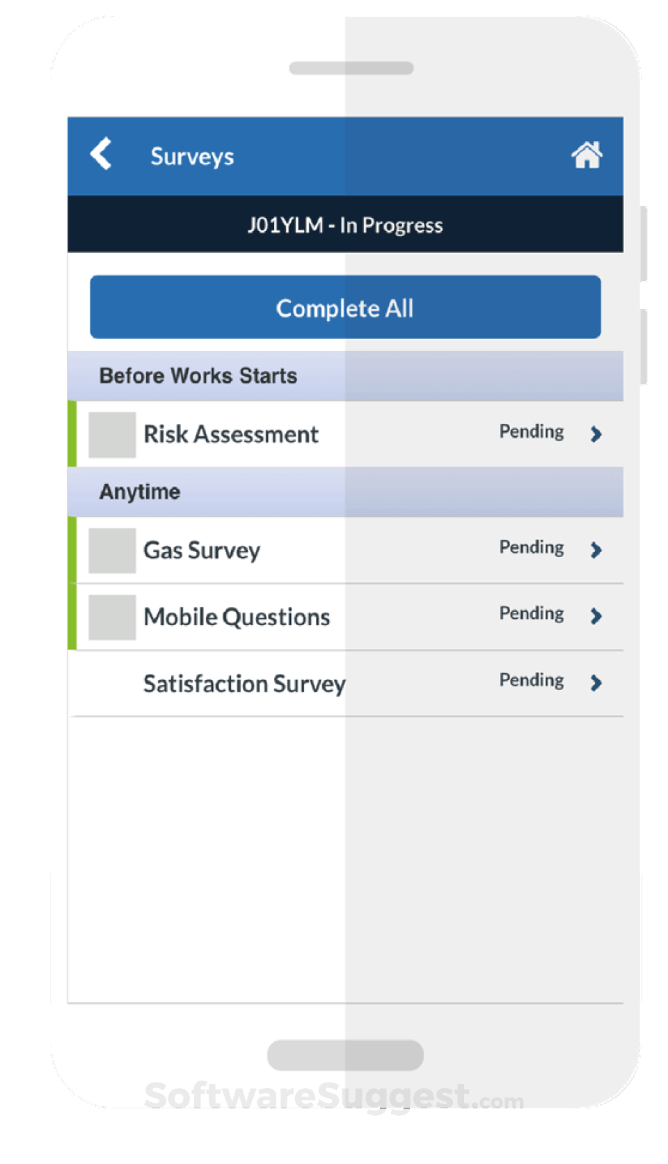Image resolution: width=668 pixels, height=1164 pixels.
Task: Tap the J01YLM - In Progress status bar
Action: [x=345, y=226]
